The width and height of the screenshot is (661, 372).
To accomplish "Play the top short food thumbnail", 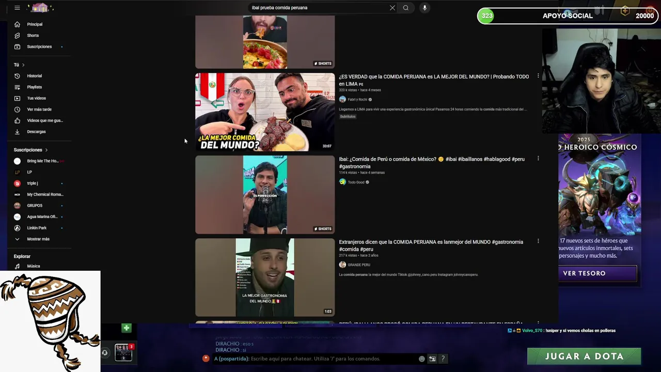I will [265, 42].
